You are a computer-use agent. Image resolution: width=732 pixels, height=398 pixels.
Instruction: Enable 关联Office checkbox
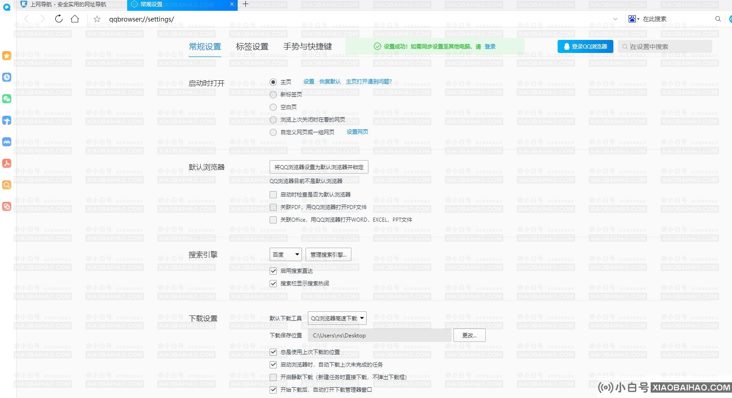tap(273, 220)
